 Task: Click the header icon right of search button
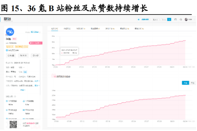pos(176,19)
